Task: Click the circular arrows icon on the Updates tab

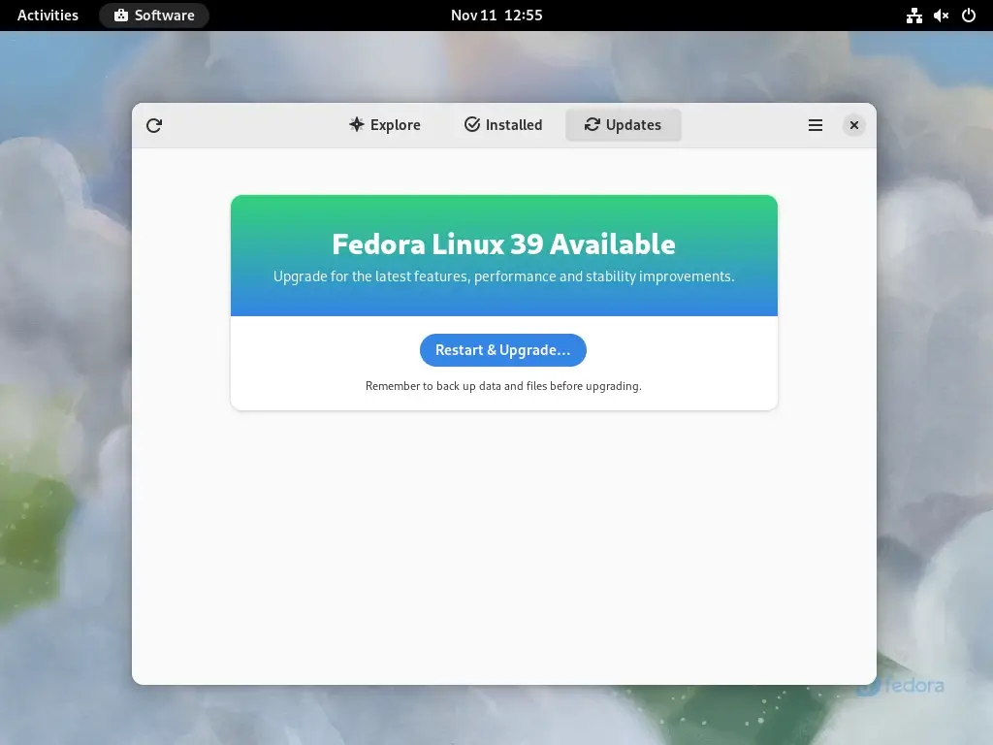Action: click(592, 124)
